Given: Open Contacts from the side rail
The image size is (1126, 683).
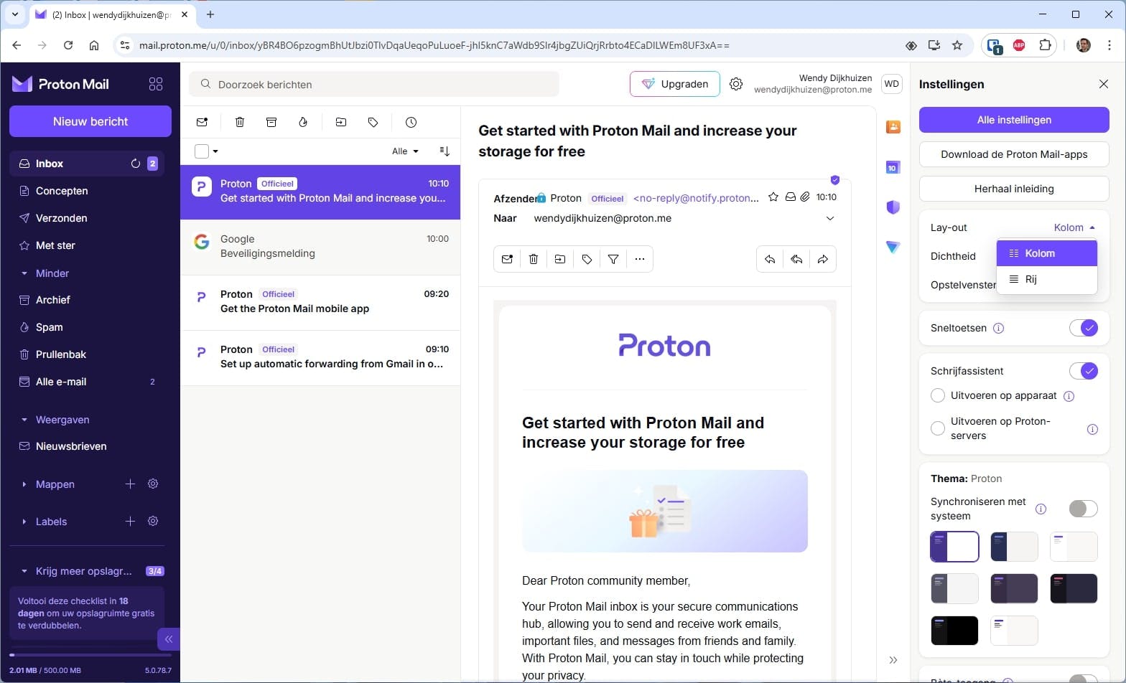Looking at the screenshot, I should pyautogui.click(x=893, y=127).
